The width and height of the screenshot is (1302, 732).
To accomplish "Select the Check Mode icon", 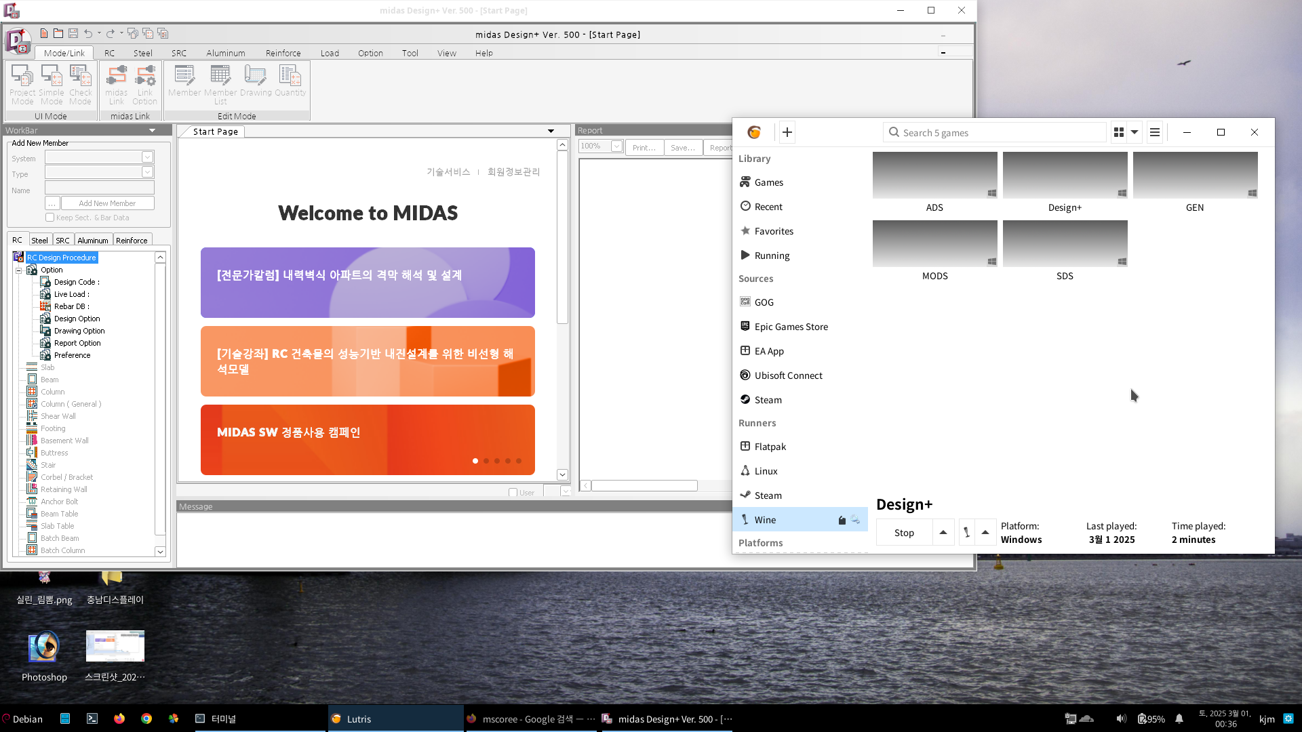I will tap(80, 84).
